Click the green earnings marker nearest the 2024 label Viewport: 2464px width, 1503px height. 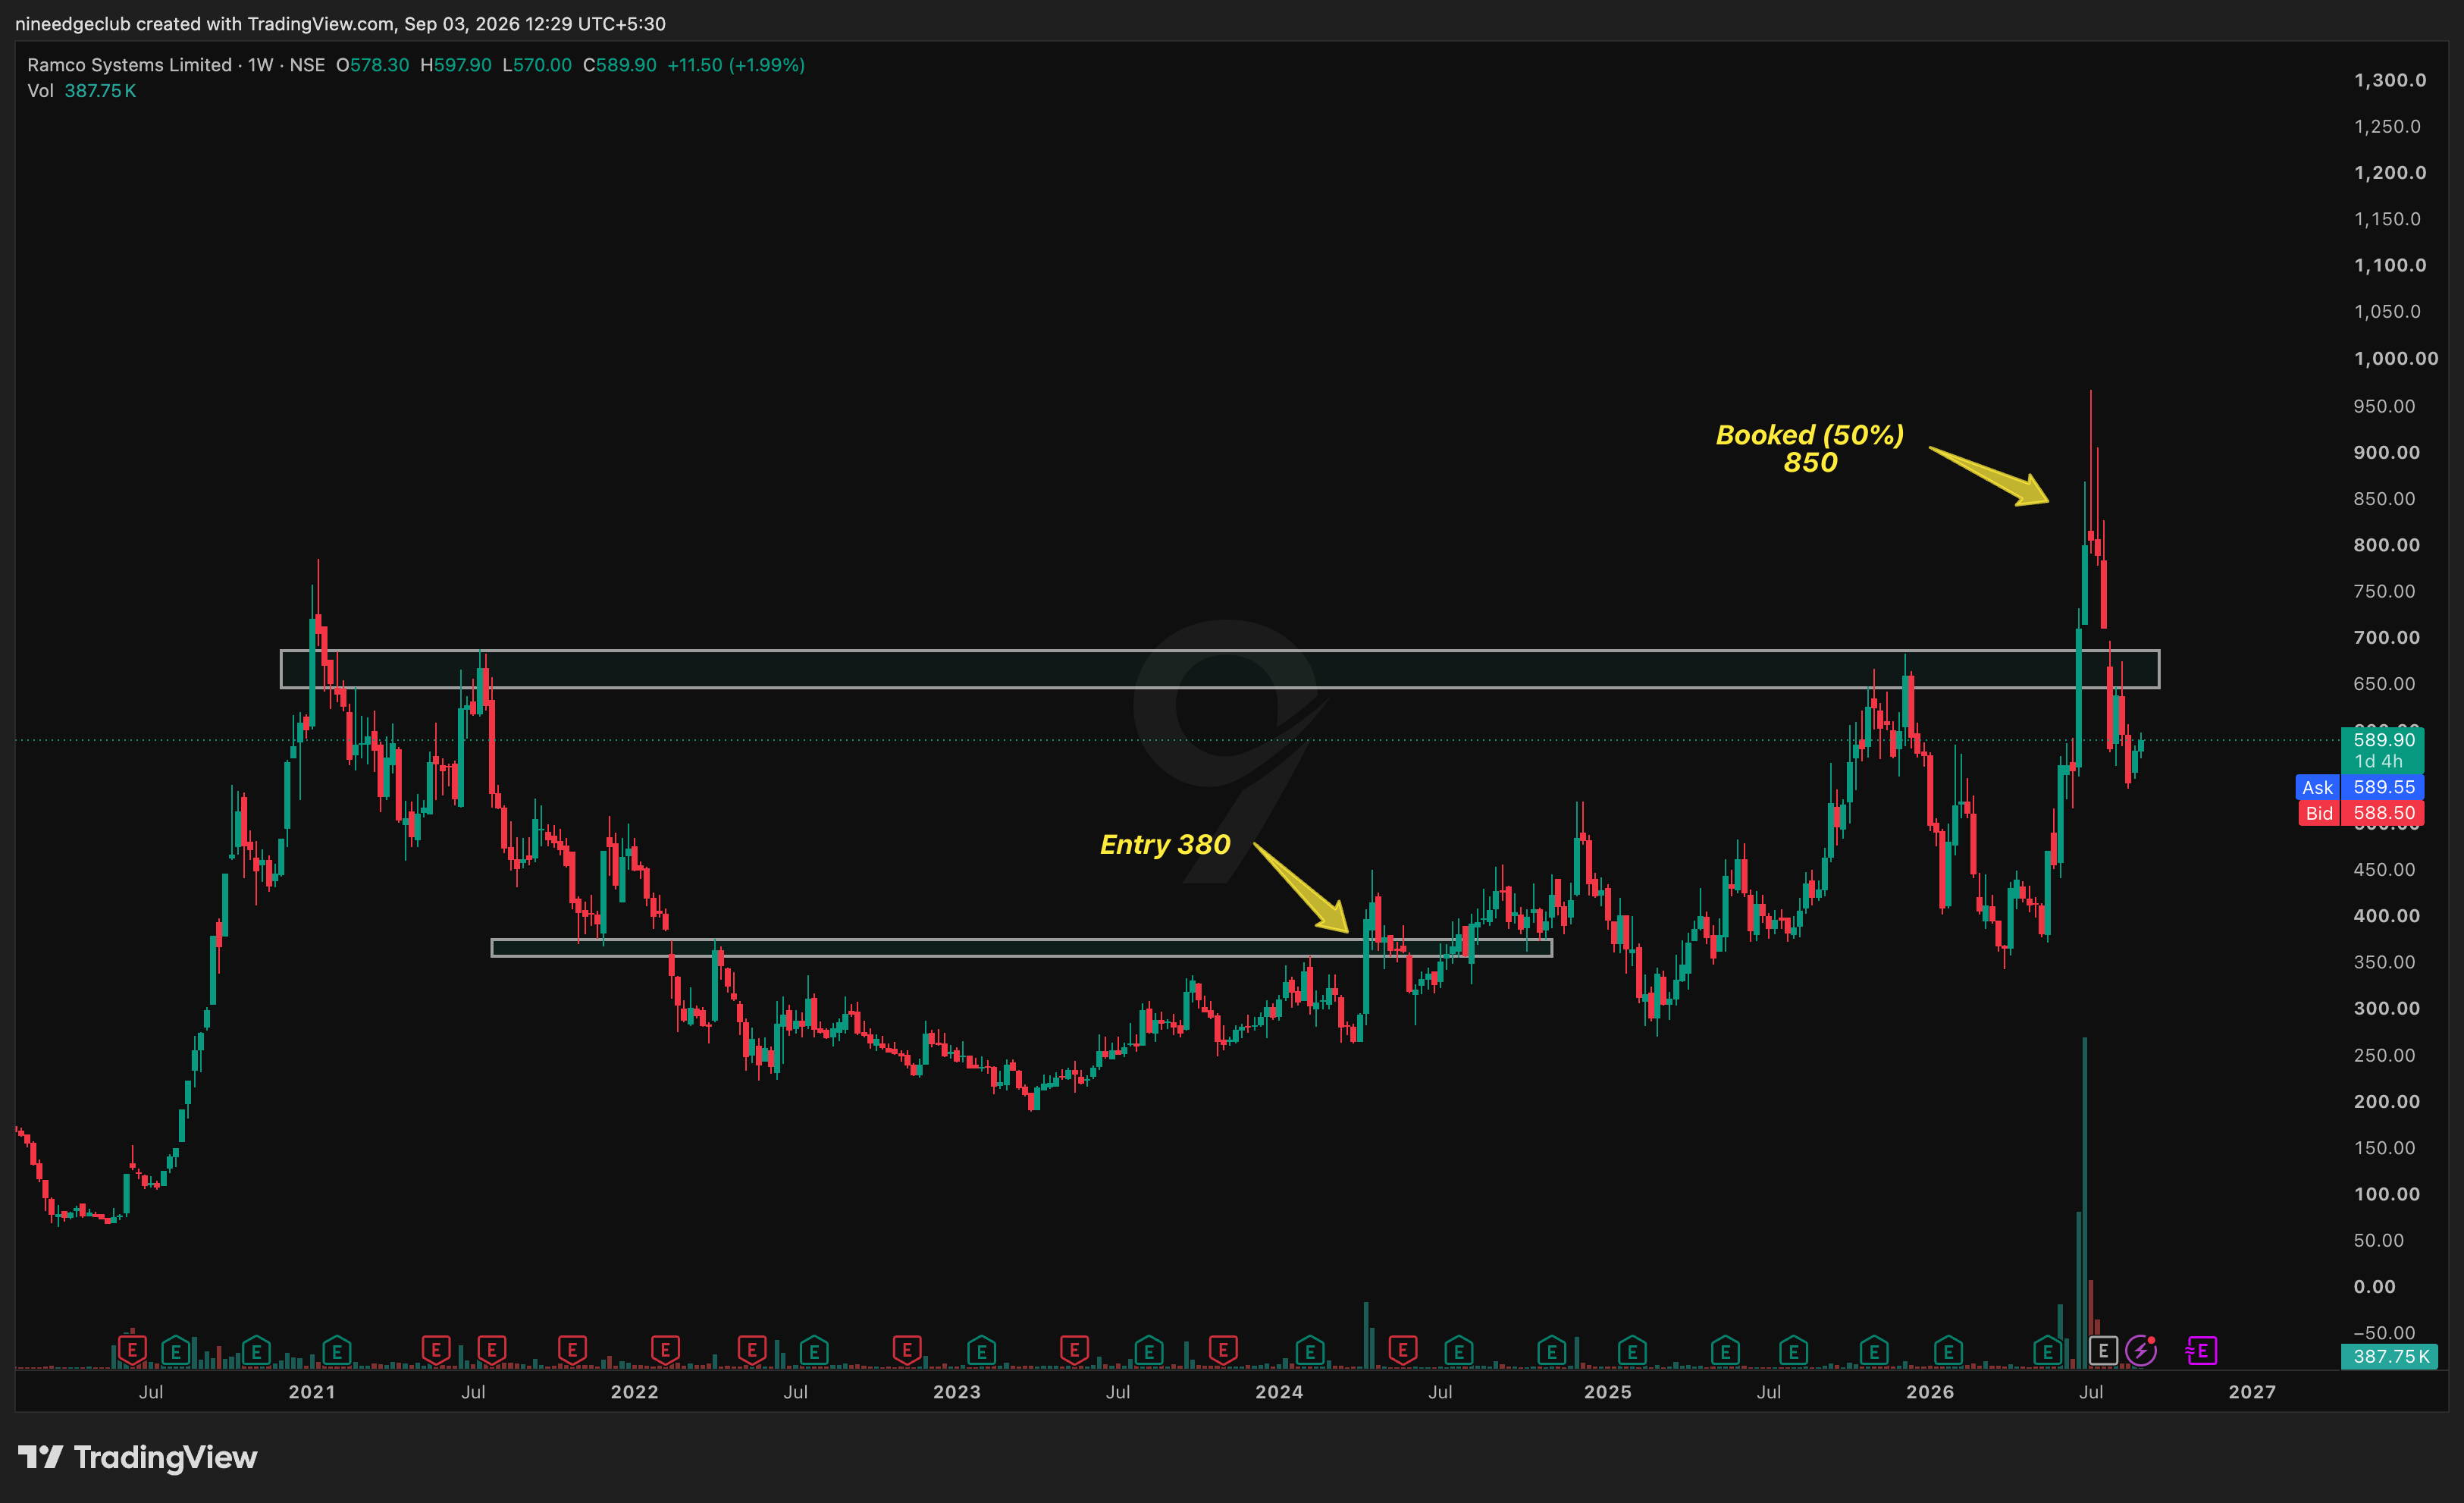tap(1310, 1351)
